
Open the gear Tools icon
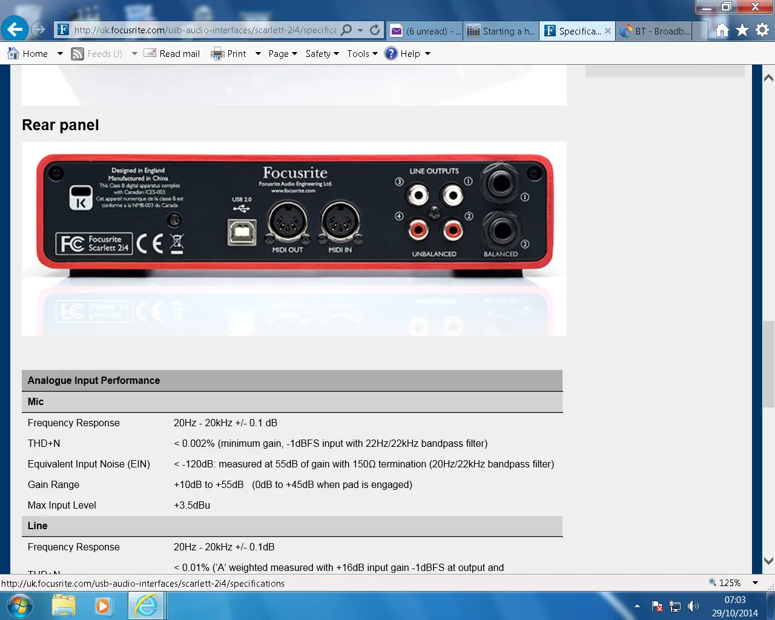[762, 30]
